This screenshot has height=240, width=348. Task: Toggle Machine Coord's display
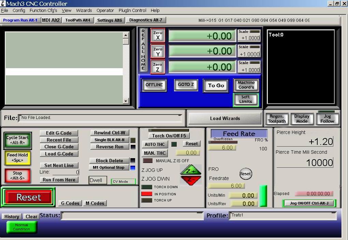coord(246,85)
